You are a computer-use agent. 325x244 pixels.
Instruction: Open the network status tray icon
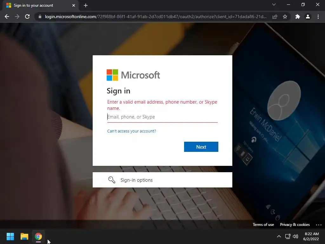click(288, 236)
